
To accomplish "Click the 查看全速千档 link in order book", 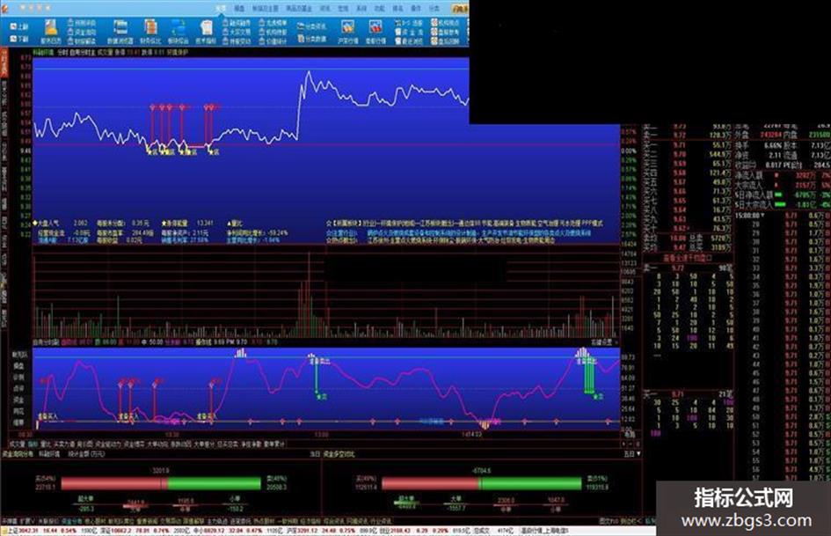I will 688,259.
